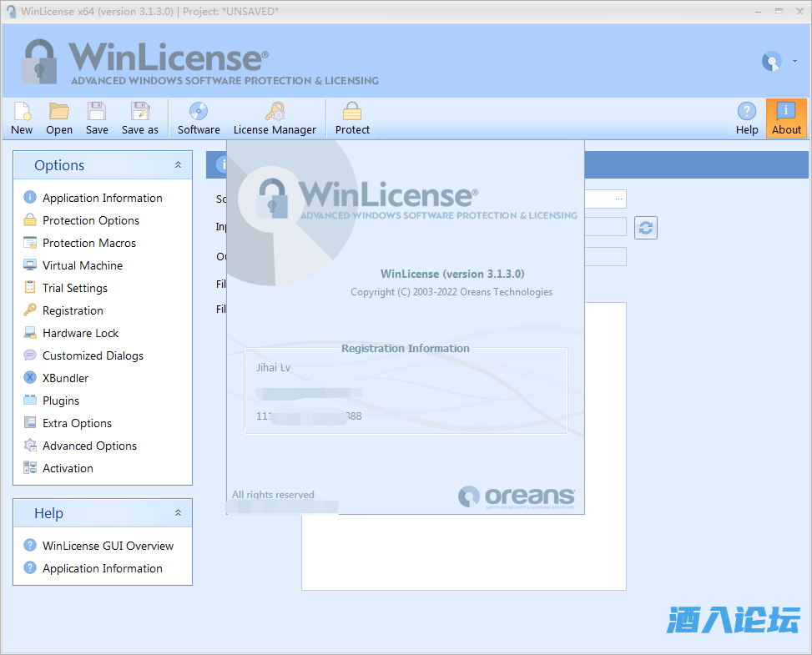Click the About toolbar button

click(786, 118)
